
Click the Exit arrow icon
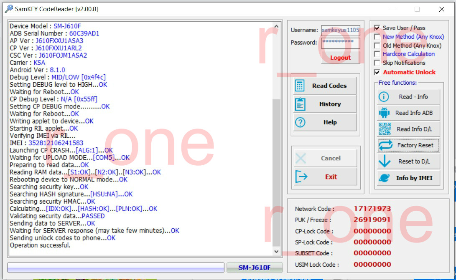click(x=301, y=177)
